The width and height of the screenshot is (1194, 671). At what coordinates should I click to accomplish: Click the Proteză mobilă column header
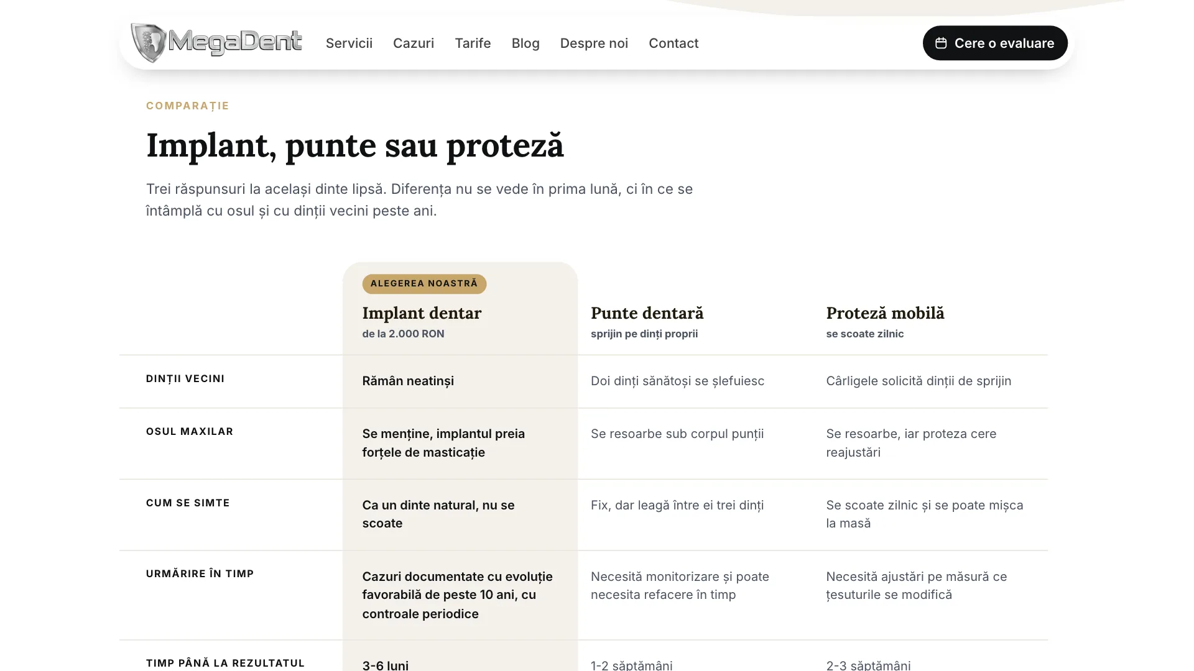[885, 313]
